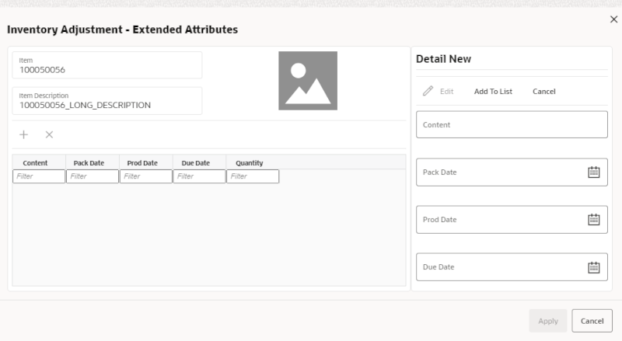Open the Prod Date calendar picker
This screenshot has height=341, width=622.
point(593,219)
